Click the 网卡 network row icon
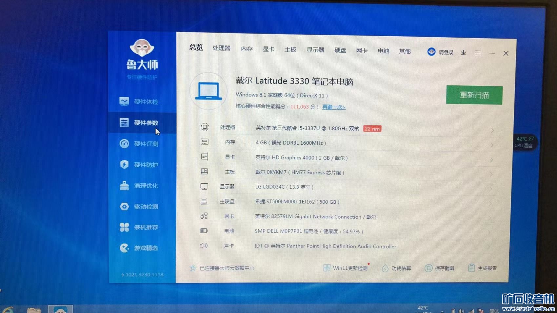 (204, 216)
